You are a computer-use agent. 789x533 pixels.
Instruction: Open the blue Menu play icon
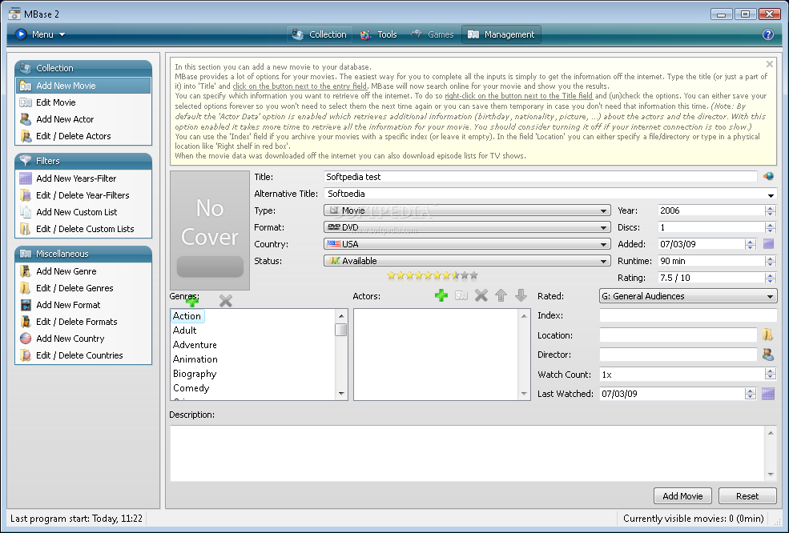pyautogui.click(x=21, y=34)
